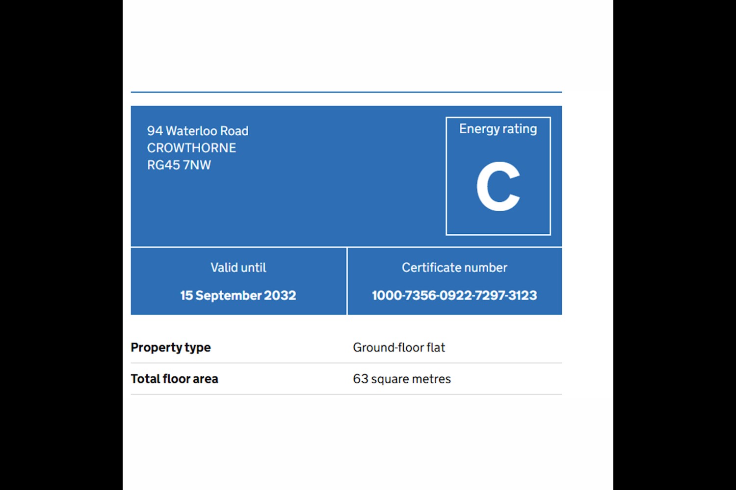Screen dimensions: 736x490
Task: Select certificate number 1000-7356-0922-7297-3123
Action: pyautogui.click(x=454, y=295)
